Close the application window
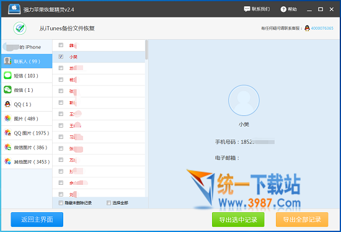The image size is (341, 232). pos(332,9)
